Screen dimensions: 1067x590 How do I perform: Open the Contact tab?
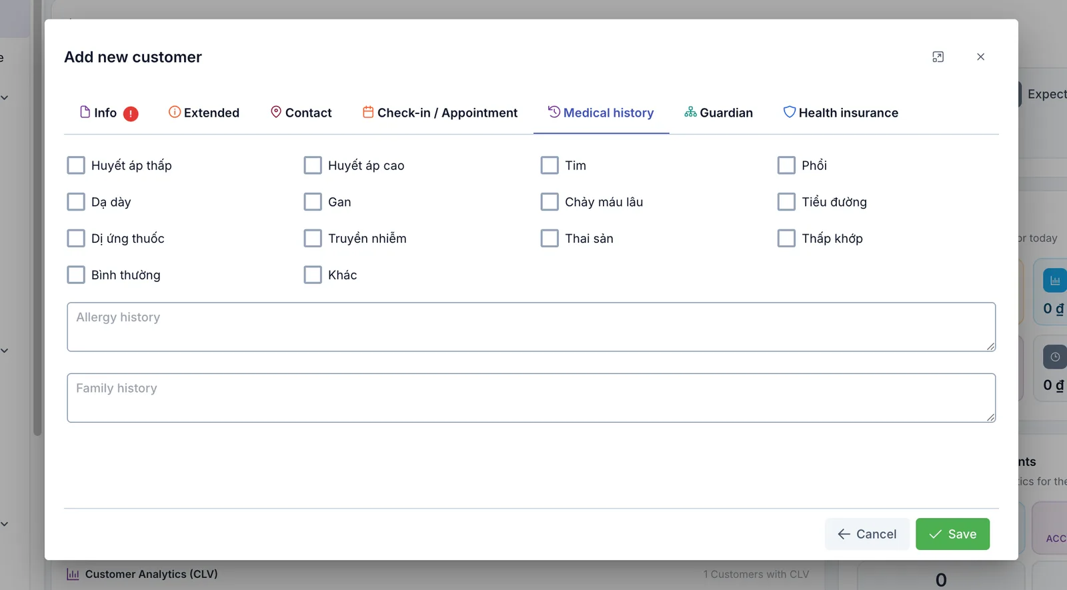[x=301, y=113]
